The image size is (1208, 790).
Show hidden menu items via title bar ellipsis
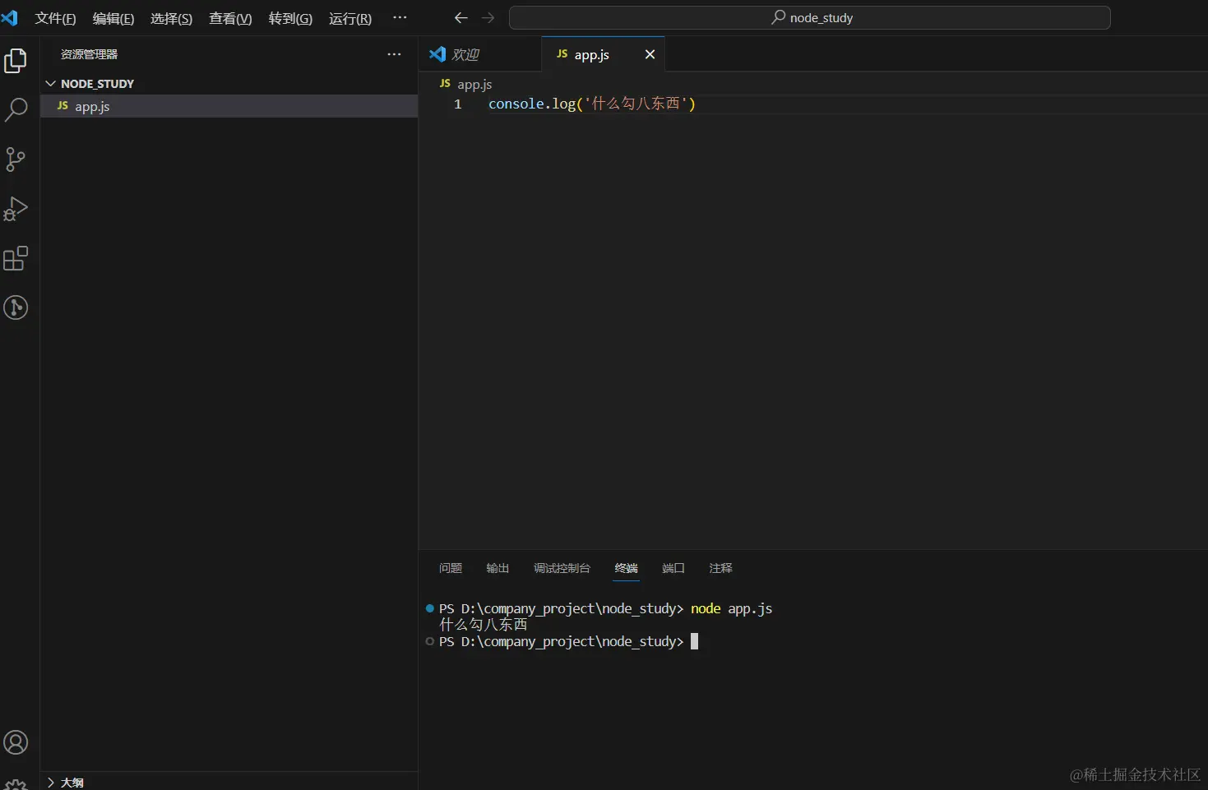pyautogui.click(x=400, y=17)
